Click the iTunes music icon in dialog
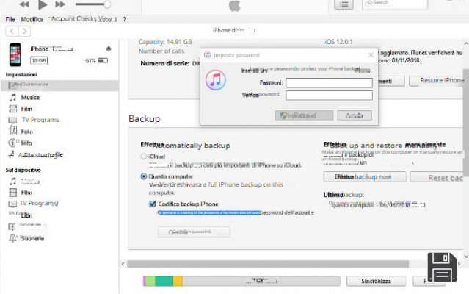 215,80
